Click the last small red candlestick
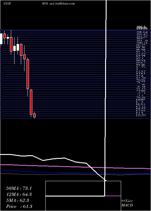Screen dimensions: 151x211 tap(34, 115)
